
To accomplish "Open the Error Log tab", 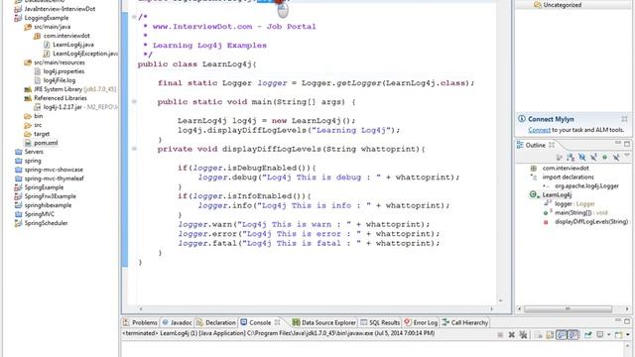I will pos(421,322).
